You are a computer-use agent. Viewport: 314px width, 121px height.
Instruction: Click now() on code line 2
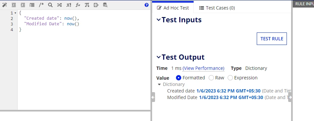pyautogui.click(x=71, y=18)
